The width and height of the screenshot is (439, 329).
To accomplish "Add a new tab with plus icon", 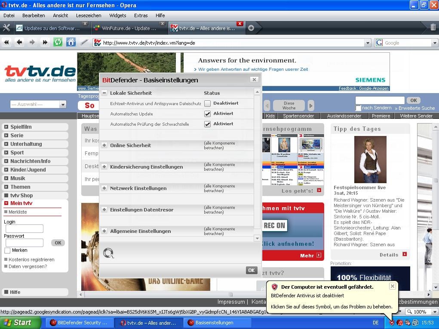I will (x=251, y=28).
